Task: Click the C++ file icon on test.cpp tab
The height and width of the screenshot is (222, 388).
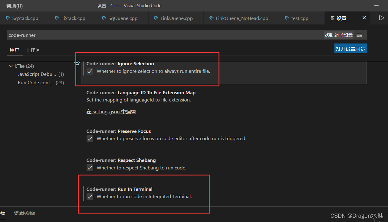Action: (x=287, y=18)
